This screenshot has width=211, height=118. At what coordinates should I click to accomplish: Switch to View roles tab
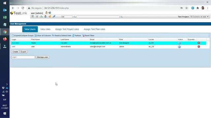(x=45, y=29)
